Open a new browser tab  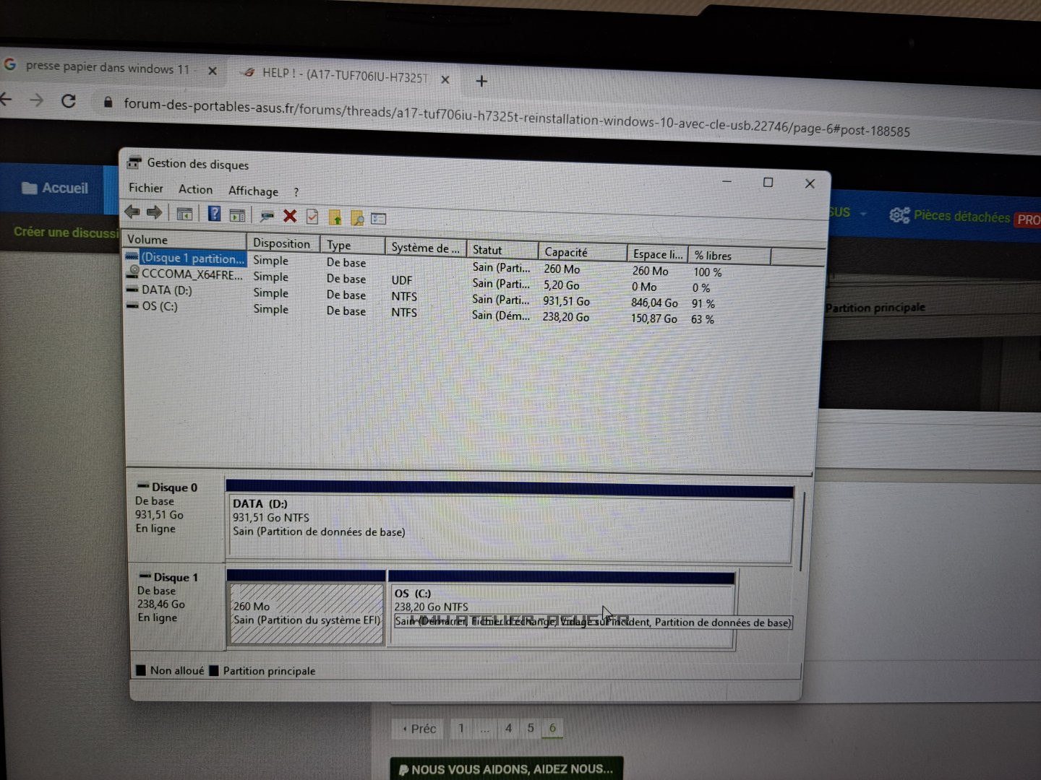click(x=481, y=81)
